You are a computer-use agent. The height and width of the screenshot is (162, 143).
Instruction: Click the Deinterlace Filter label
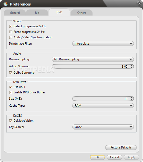[x=20, y=44]
